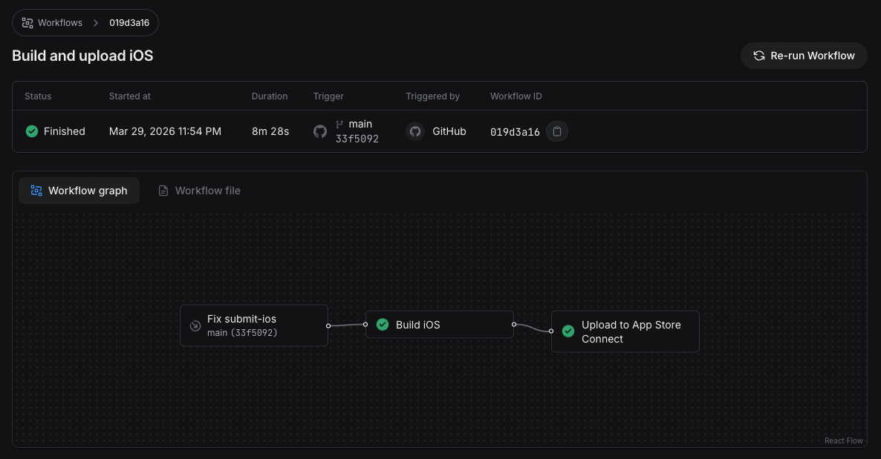Click the GitHub avatar under Triggered by
Screen dimensions: 881x459
415,131
